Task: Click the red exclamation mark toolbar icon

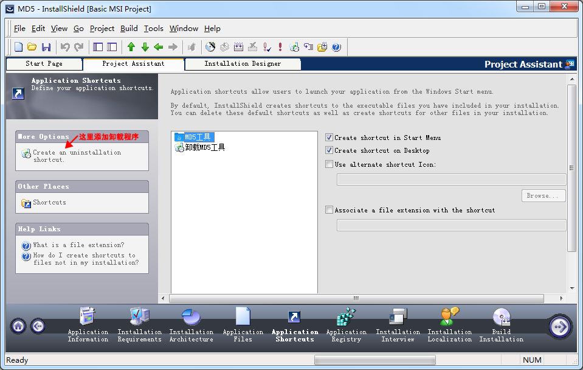Action: [280, 47]
